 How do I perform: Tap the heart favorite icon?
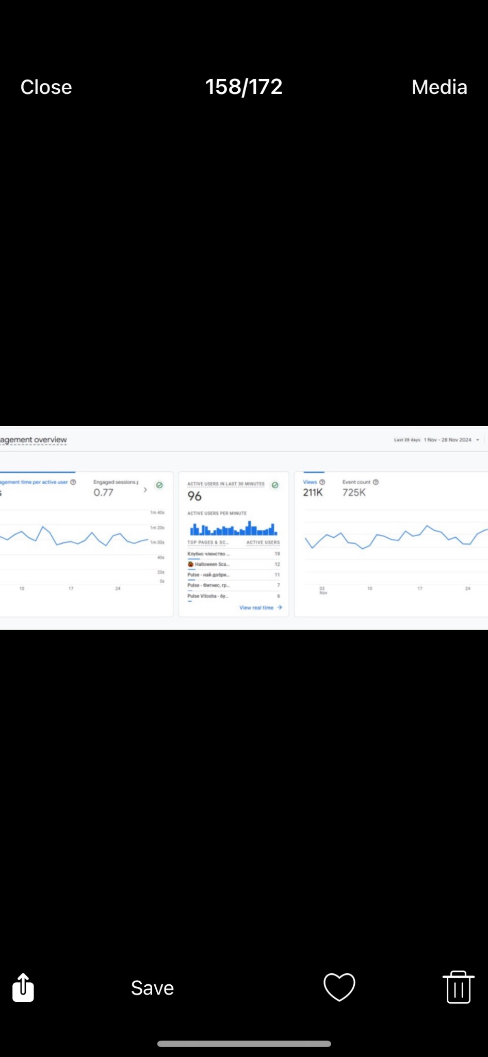[339, 987]
